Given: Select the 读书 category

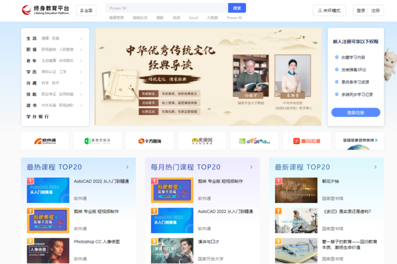Looking at the screenshot, I should pos(31,105).
